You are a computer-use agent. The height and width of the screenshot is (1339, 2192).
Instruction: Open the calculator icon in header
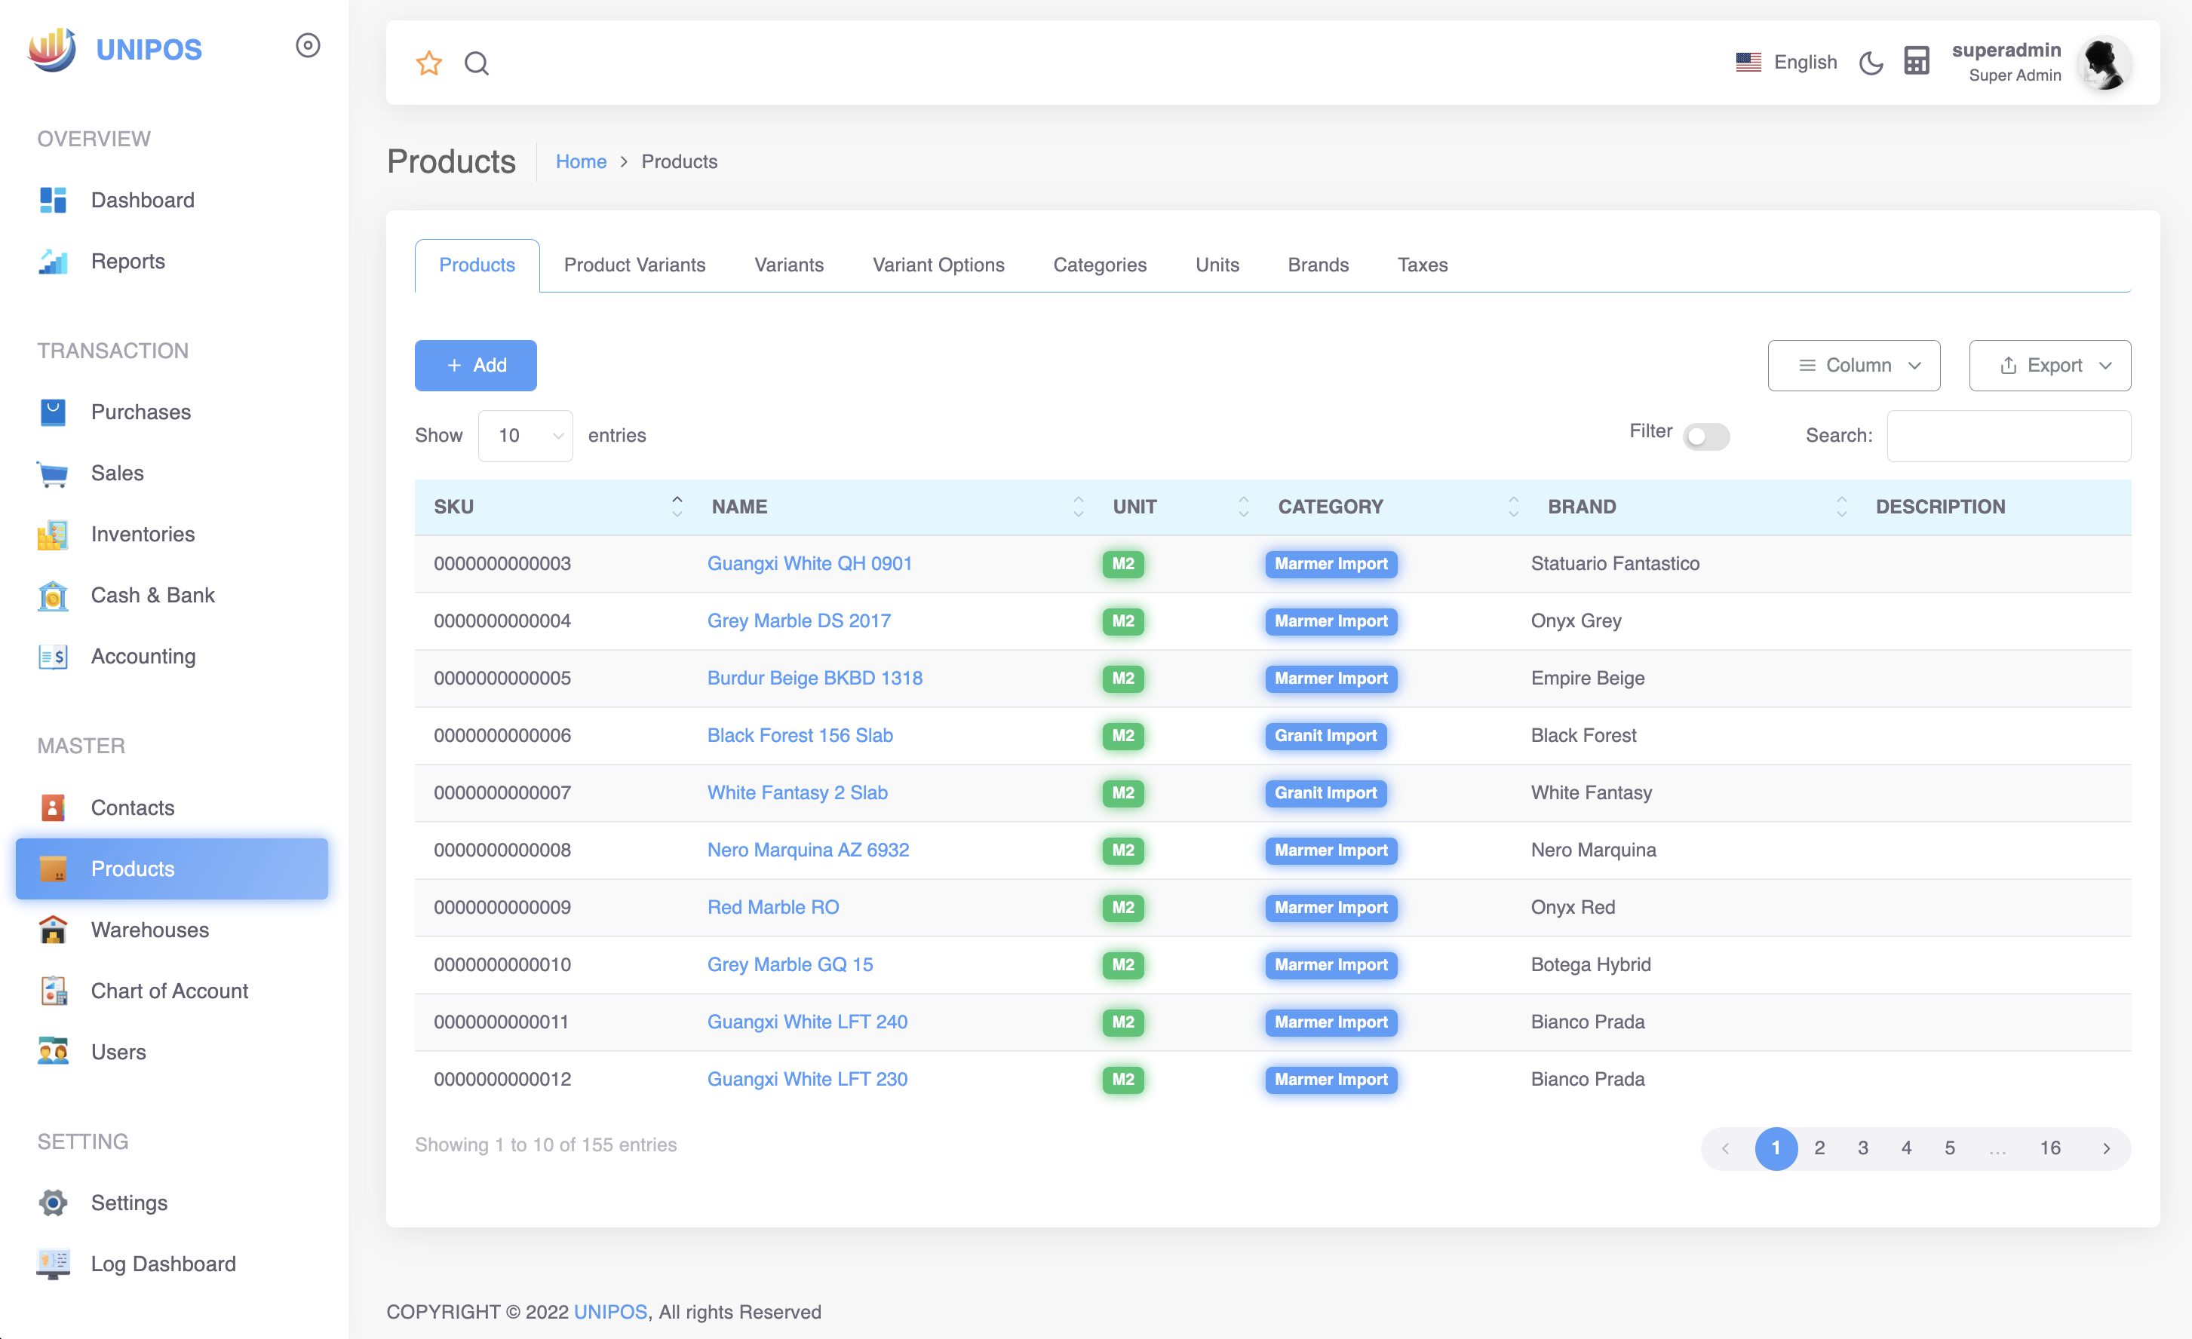[x=1916, y=61]
